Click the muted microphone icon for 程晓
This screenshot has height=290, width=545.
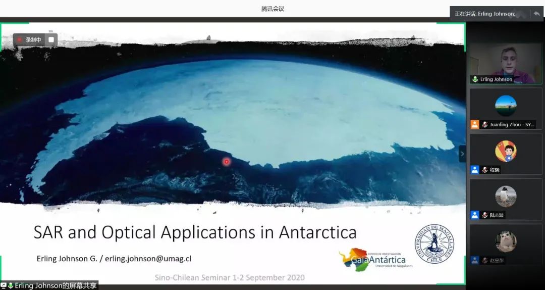[484, 170]
